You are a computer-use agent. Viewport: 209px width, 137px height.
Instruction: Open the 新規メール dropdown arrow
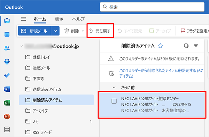click(x=55, y=31)
